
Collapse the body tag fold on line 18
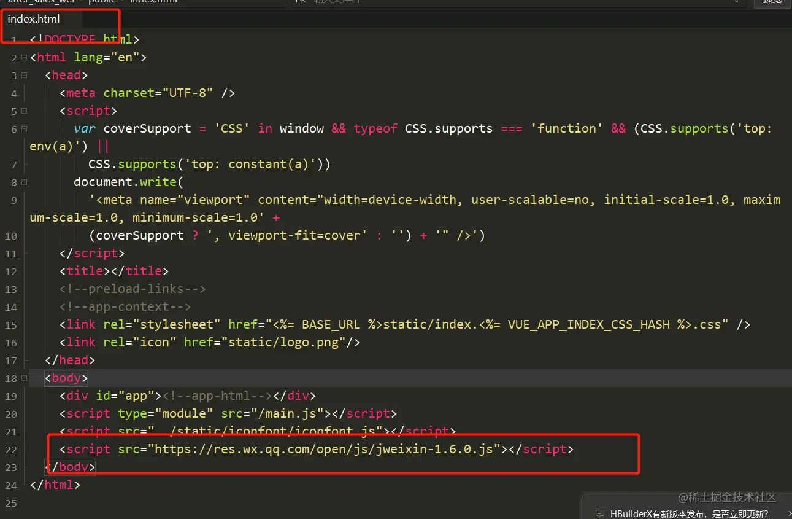(24, 378)
